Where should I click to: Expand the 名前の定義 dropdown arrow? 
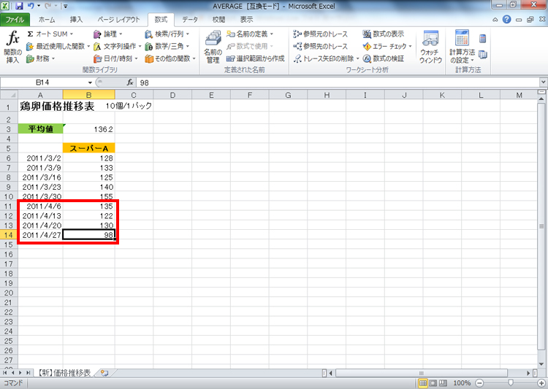coord(272,34)
